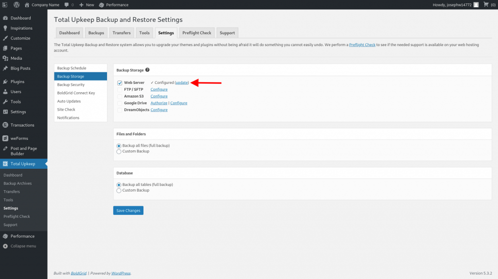Screen dimensions: 498x279
Task: Open Backup Storage settings section
Action: (x=80, y=76)
